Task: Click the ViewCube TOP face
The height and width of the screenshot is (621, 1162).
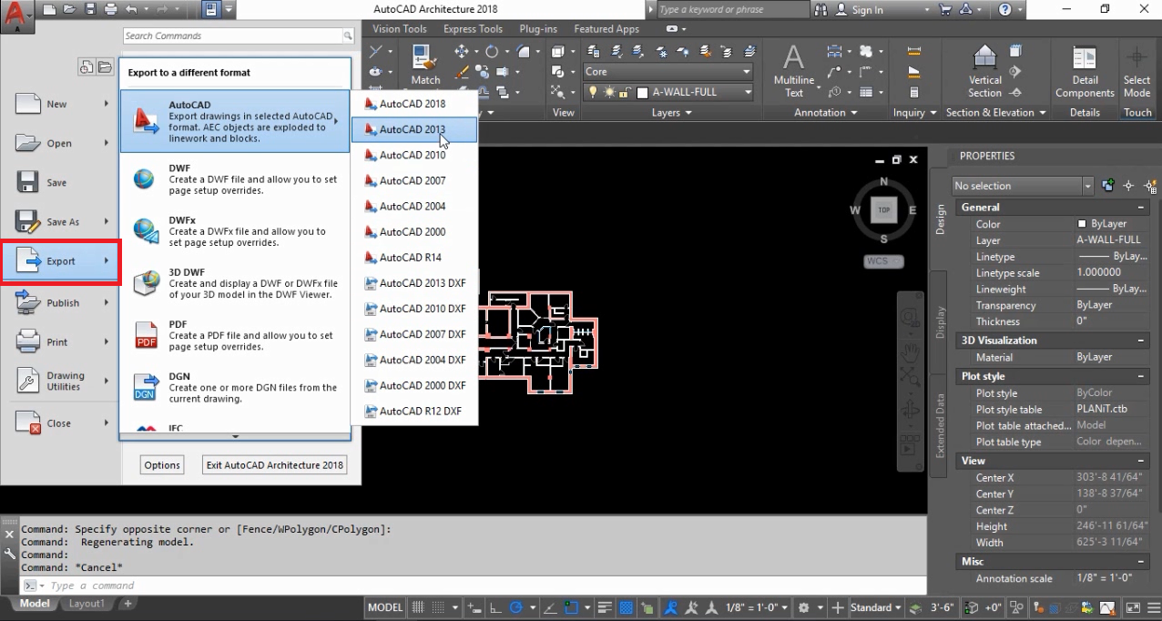Action: [x=882, y=210]
